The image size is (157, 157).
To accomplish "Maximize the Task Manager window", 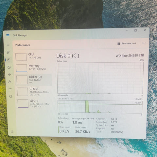I will pos(135,30).
